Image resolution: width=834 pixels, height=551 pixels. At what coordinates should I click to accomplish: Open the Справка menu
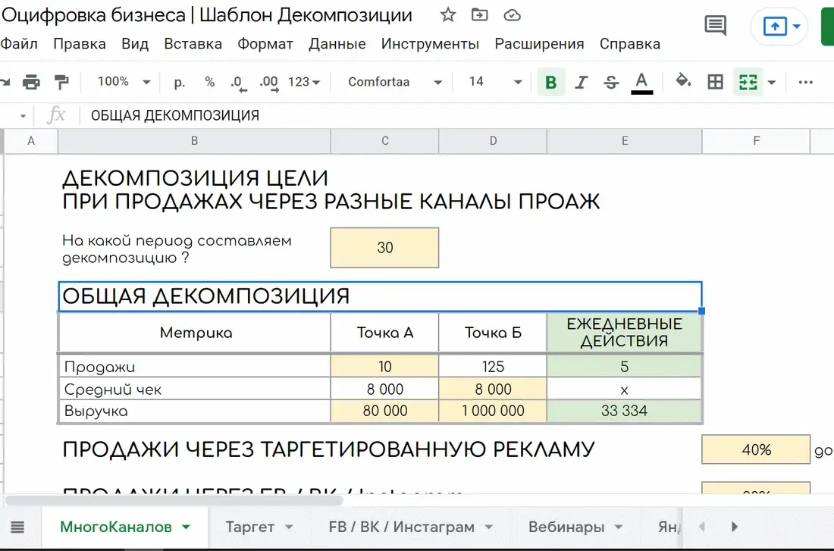click(630, 44)
